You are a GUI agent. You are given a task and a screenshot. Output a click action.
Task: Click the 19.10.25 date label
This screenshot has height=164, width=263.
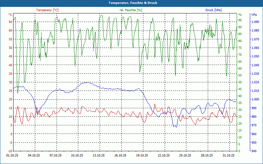tap(142, 155)
